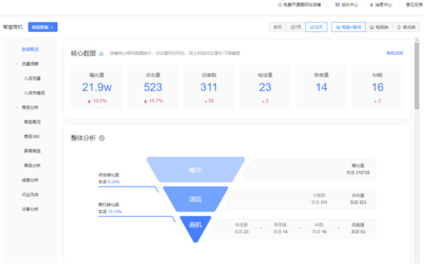Click the +55 change under 访客数
This screenshot has width=424, height=264.
209,101
